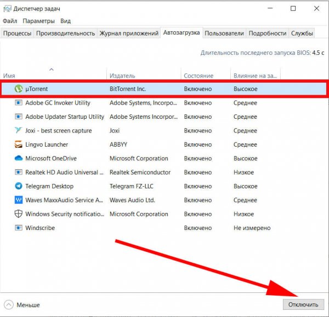Sort by the Состояние column header
The image size is (329, 317).
198,76
